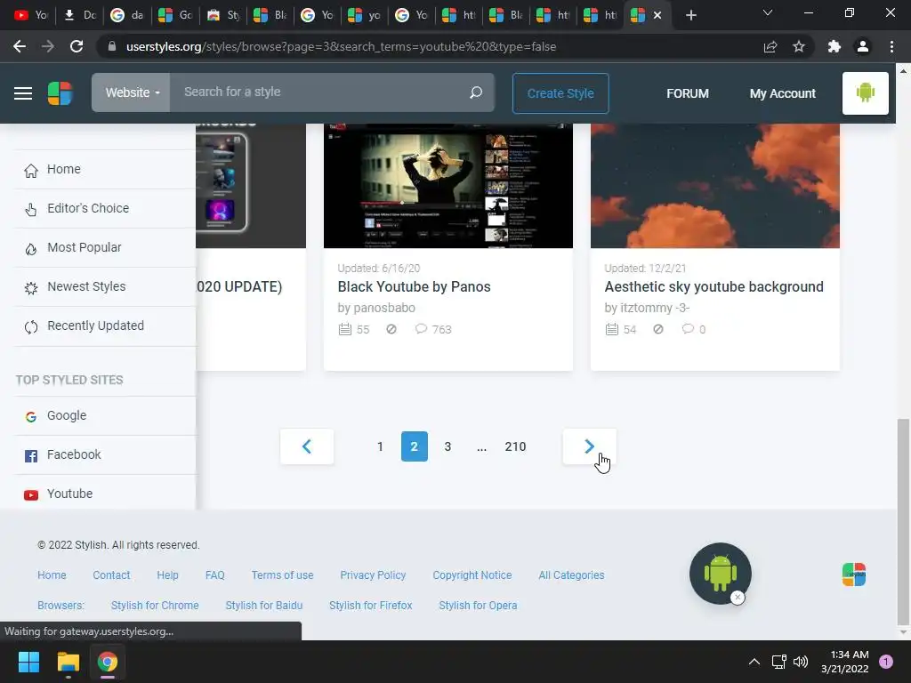
Task: Select Newest Styles in sidebar menu
Action: point(86,286)
